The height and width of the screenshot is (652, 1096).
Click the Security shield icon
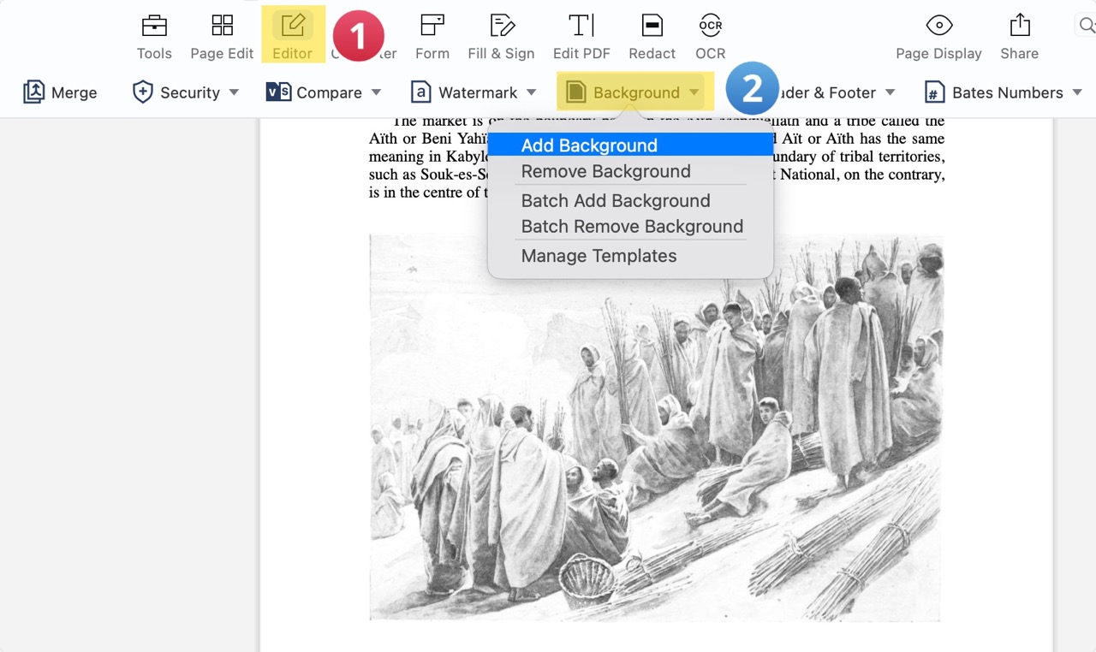click(143, 92)
